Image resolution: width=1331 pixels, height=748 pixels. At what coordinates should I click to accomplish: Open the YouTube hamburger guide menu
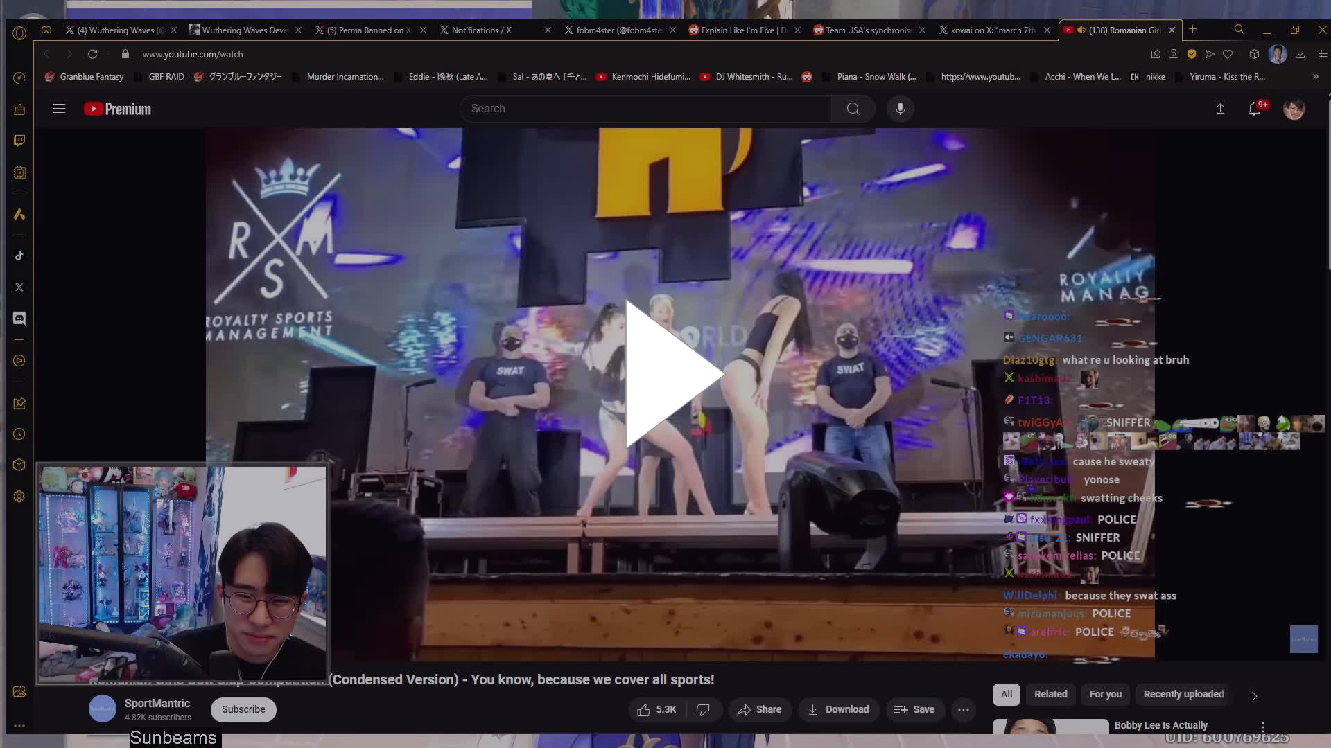tap(59, 109)
